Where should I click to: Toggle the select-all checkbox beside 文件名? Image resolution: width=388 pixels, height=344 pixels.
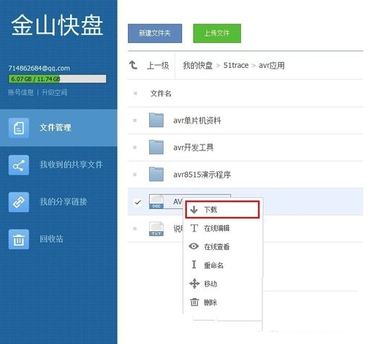pos(135,93)
